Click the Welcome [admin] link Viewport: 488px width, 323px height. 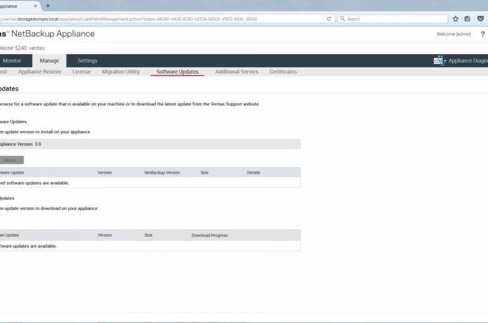click(x=454, y=34)
